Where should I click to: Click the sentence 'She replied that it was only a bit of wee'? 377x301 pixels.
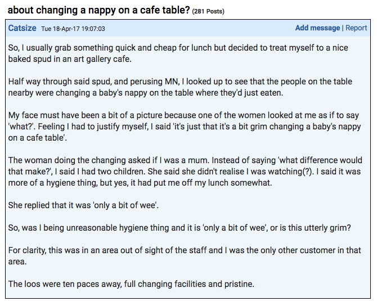(83, 205)
